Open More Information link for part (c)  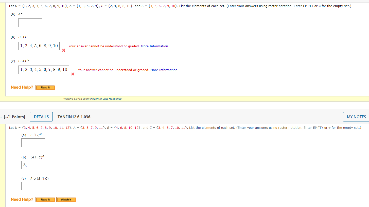coord(164,70)
